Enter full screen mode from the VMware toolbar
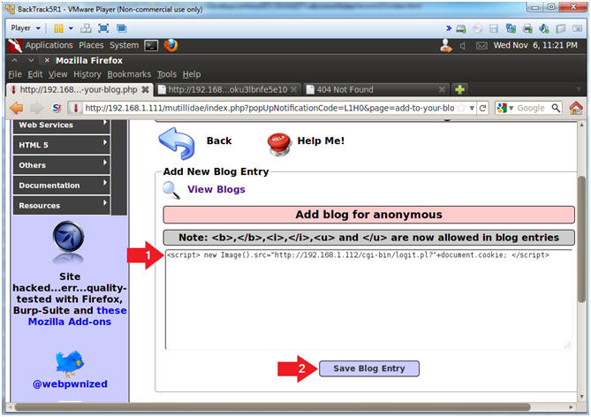591x417 pixels. point(103,28)
